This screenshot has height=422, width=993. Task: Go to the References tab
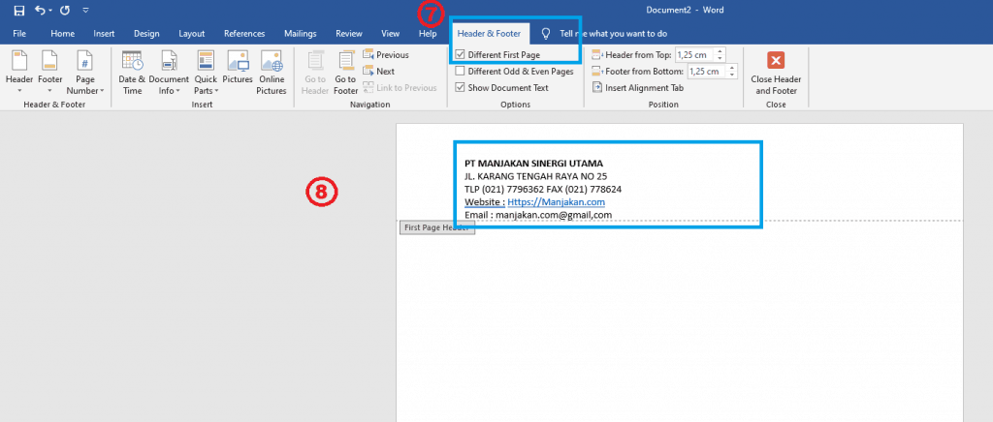244,34
